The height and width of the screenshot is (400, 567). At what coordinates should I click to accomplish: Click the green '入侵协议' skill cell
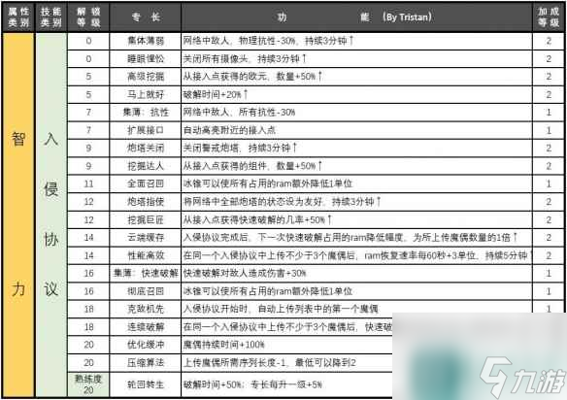51,215
